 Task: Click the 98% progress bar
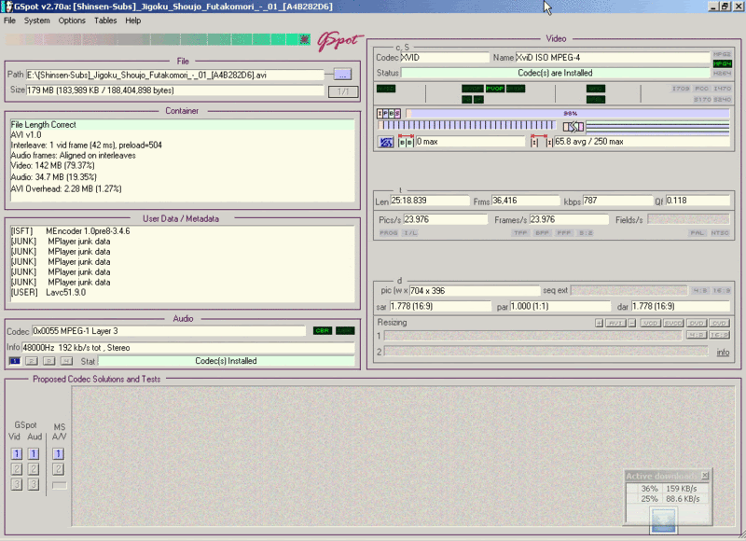tap(568, 113)
